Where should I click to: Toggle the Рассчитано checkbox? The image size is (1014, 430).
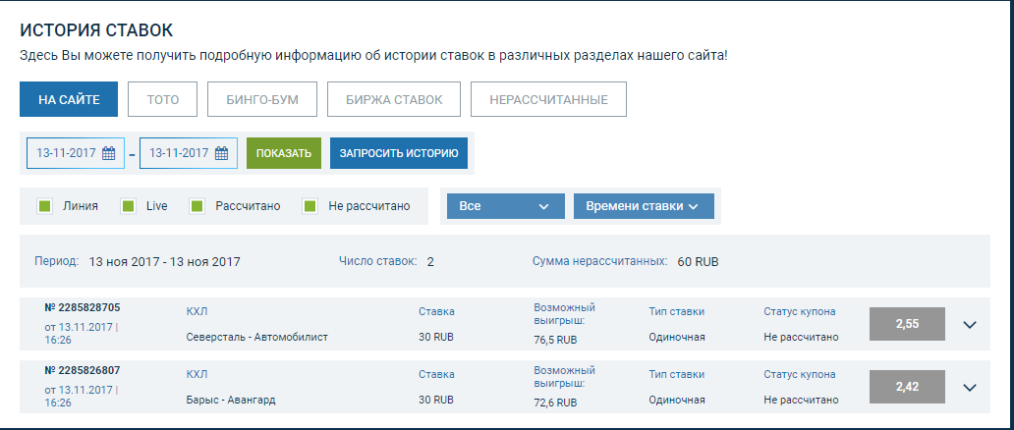tap(197, 206)
